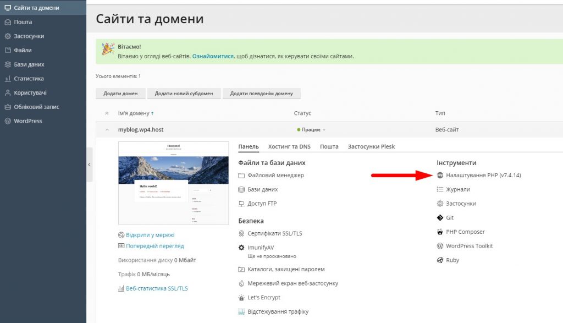Open Сертифікати SSL/TLS
This screenshot has height=323, width=563.
(275, 233)
